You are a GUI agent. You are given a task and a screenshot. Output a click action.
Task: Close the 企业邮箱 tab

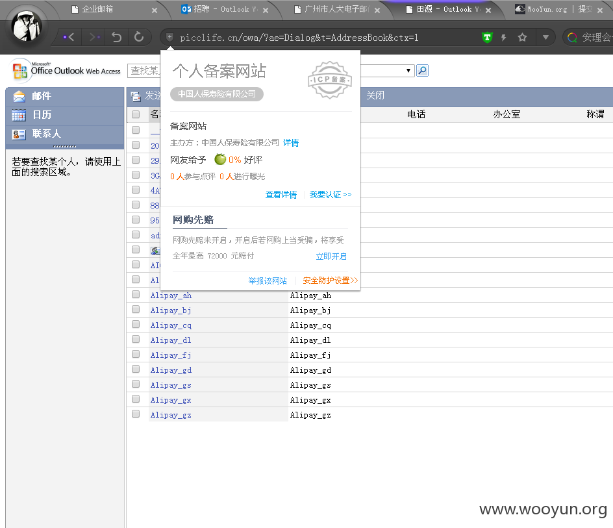coord(155,10)
